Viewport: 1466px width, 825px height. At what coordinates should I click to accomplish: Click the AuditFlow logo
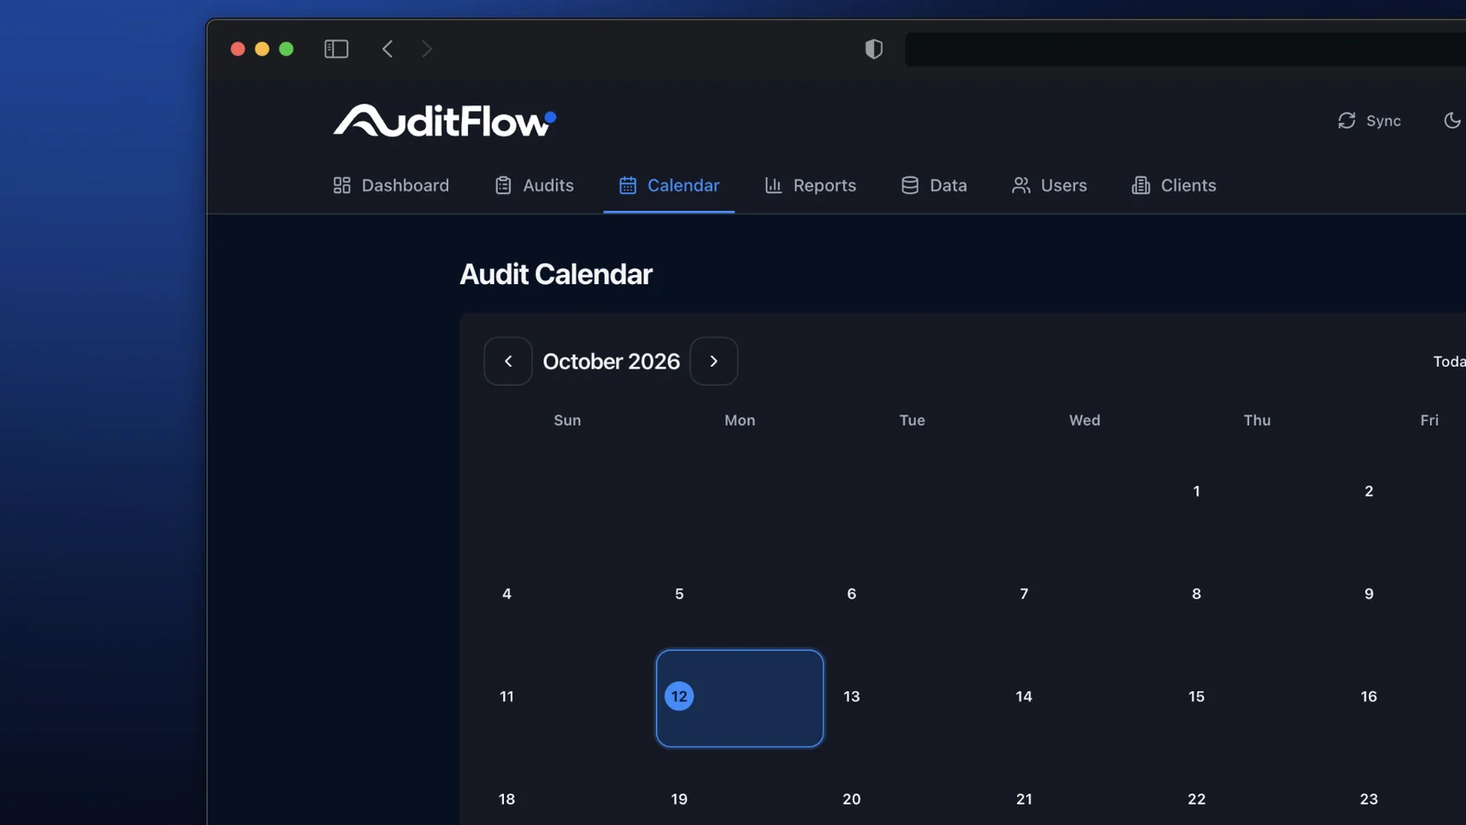pyautogui.click(x=444, y=120)
